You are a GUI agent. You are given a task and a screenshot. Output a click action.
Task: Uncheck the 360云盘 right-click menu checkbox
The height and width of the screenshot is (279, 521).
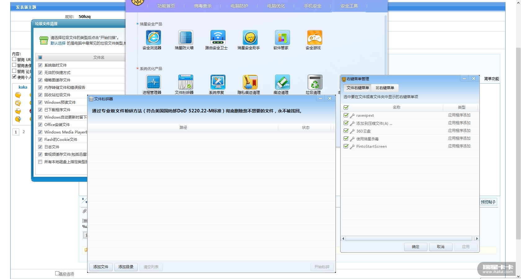pos(346,131)
